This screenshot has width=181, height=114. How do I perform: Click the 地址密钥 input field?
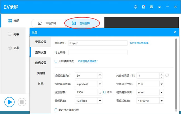coord(98,52)
